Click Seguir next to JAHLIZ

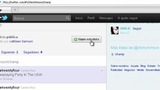pos(137,28)
